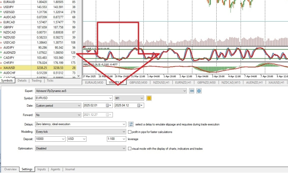Select the EURCAD row in Market Watch
The image size is (288, 173).
(38, 22)
